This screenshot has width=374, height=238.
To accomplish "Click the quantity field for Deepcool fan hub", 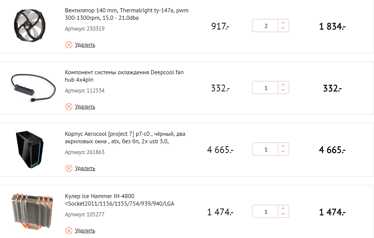I will coord(266,88).
